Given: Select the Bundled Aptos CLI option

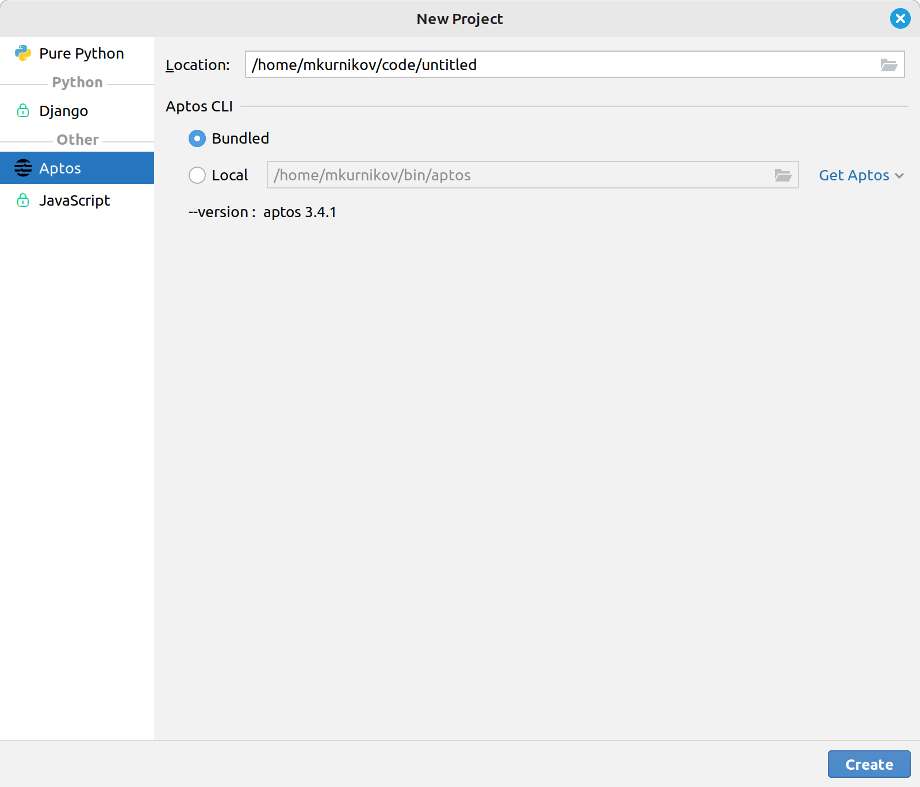Looking at the screenshot, I should tap(229, 138).
